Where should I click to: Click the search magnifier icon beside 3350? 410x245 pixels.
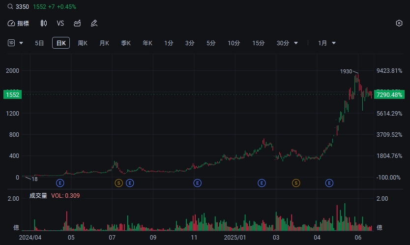[11, 7]
